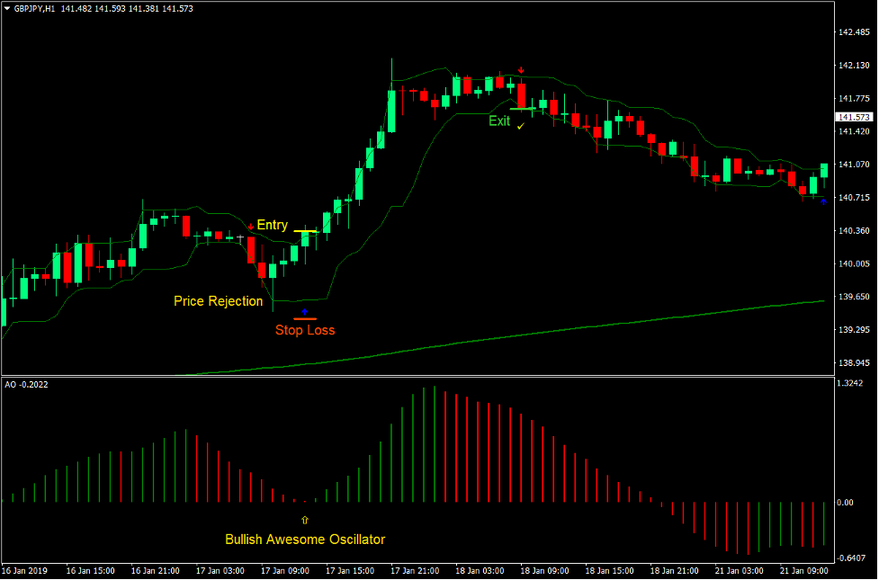879x580 pixels.
Task: Select the highlighted 141.573 current price tag
Action: coord(855,116)
